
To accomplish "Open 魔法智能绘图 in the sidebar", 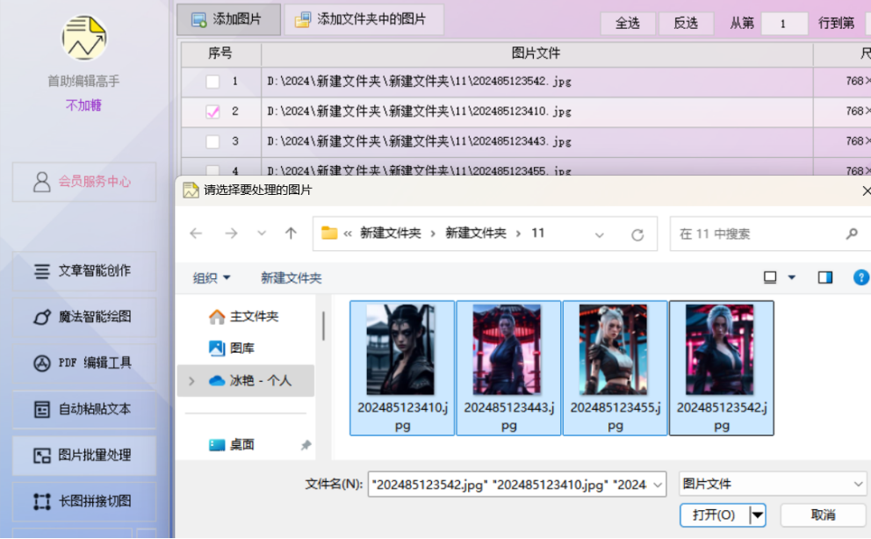I will tap(84, 317).
